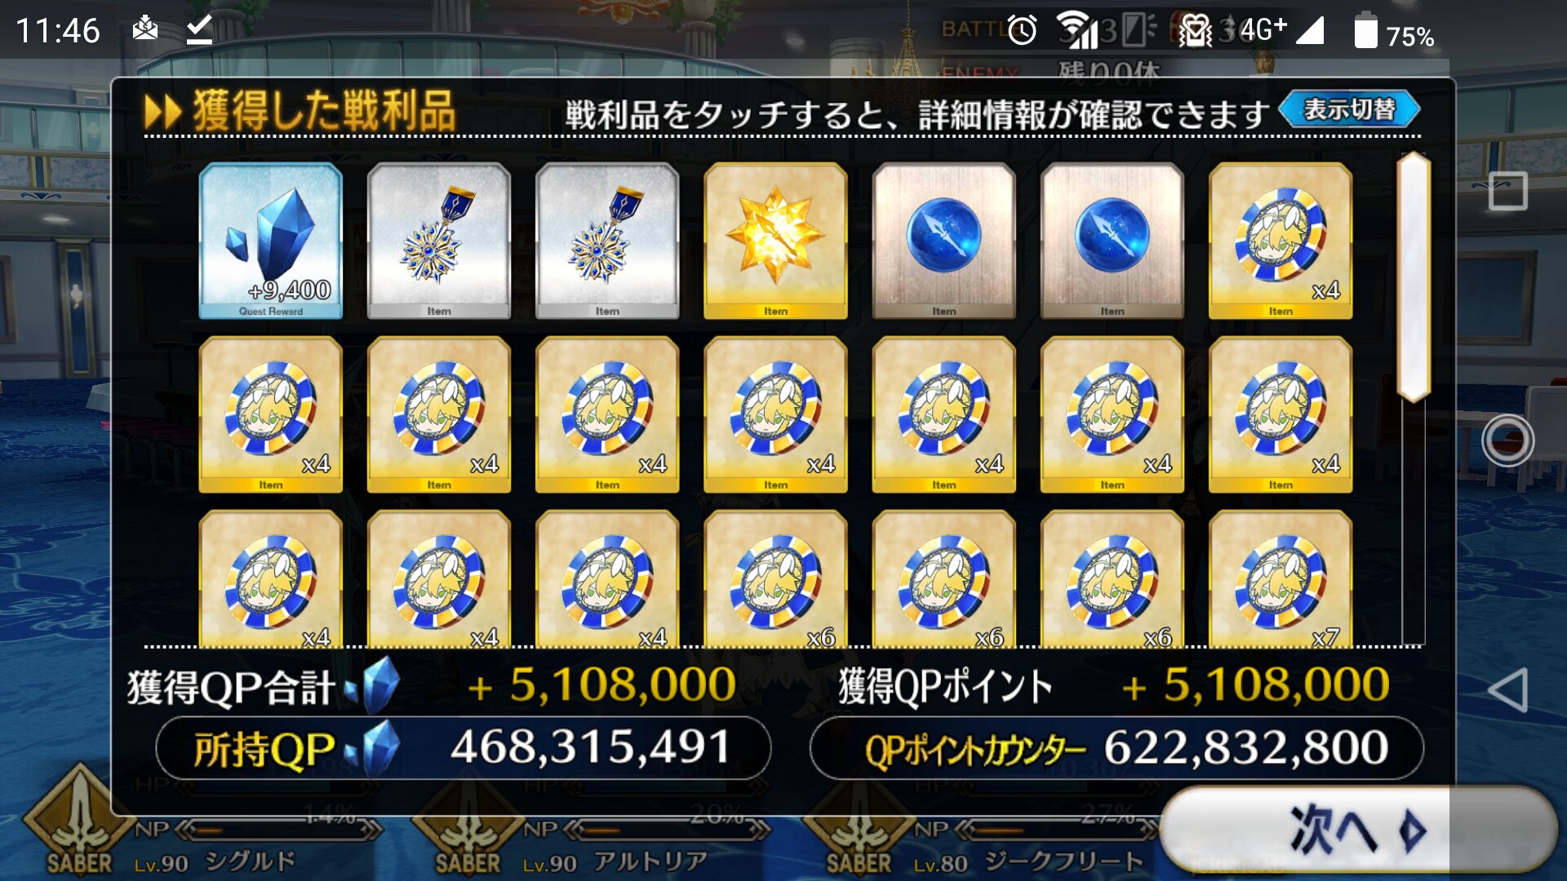1567x881 pixels.
Task: Click the 獲得した戦利品 header title
Action: (x=324, y=111)
